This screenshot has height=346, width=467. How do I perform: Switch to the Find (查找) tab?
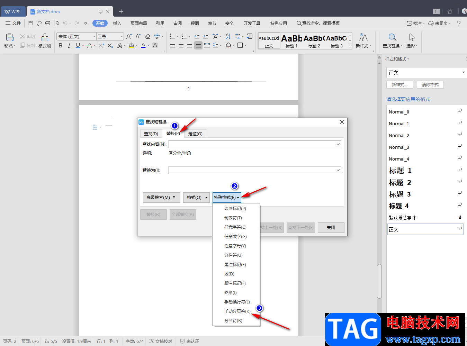pyautogui.click(x=151, y=134)
